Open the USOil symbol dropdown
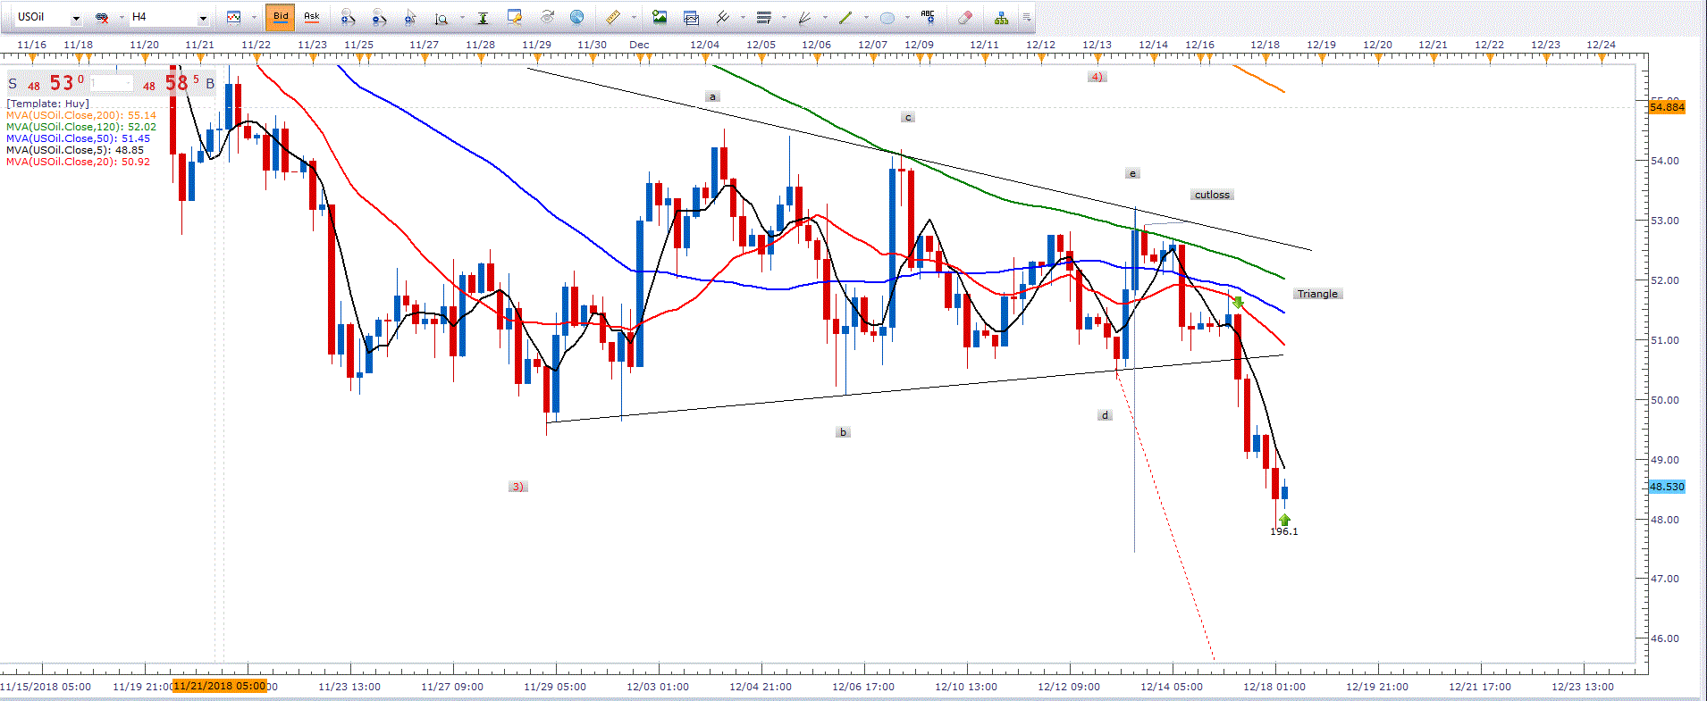 76,18
